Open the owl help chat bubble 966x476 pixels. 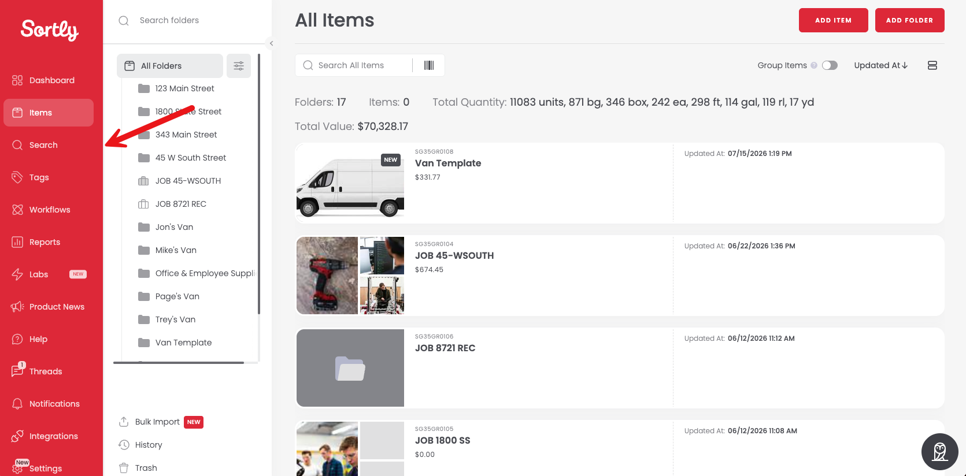[x=939, y=452]
